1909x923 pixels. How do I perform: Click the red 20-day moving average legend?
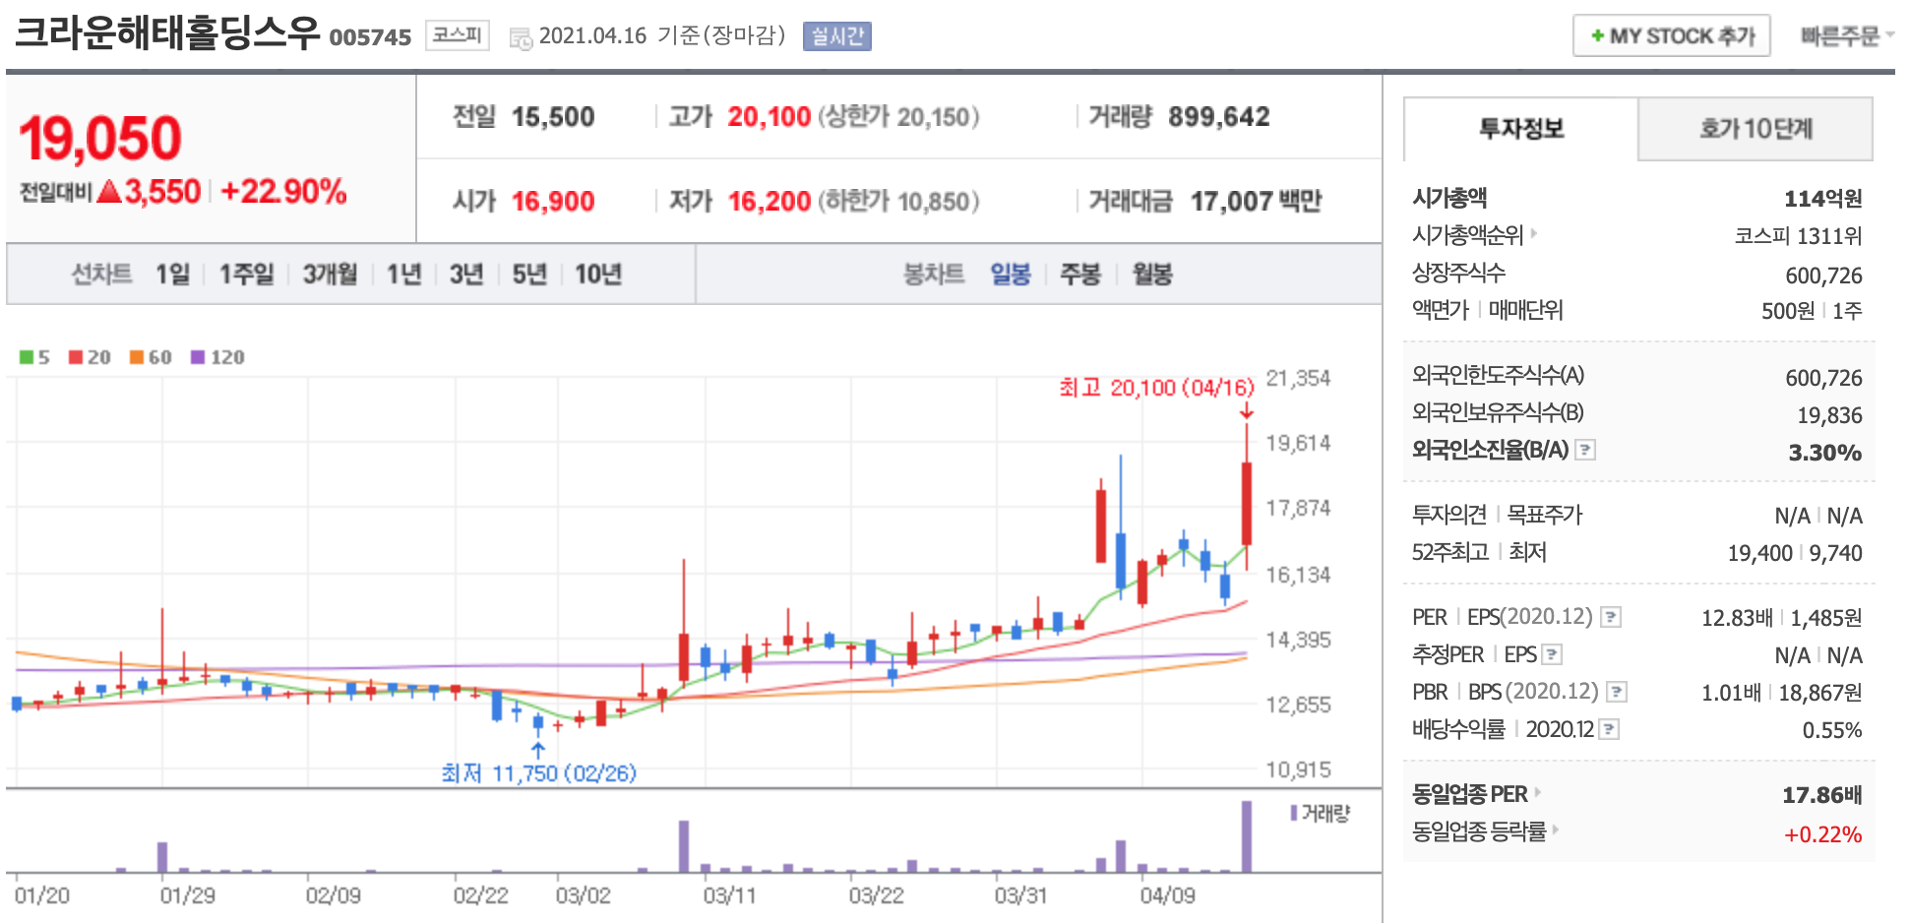pos(90,357)
